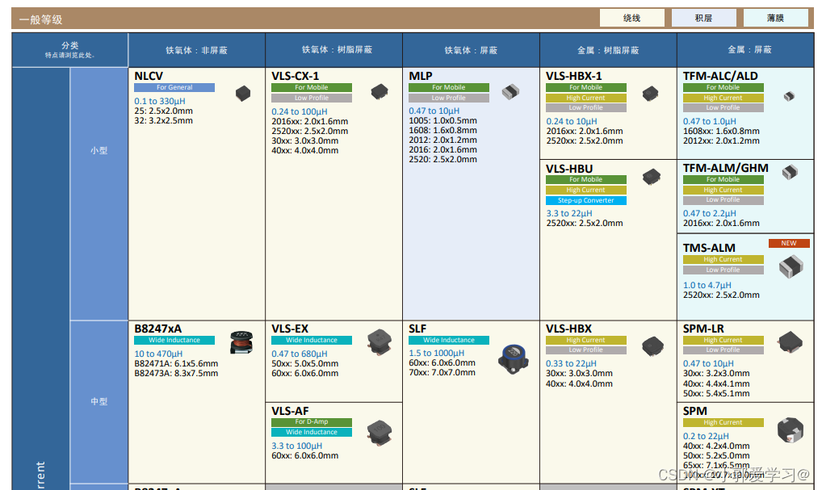Click the For Mobile tag under VLS-CX-1
Screen dimensions: 822x490
(x=312, y=87)
